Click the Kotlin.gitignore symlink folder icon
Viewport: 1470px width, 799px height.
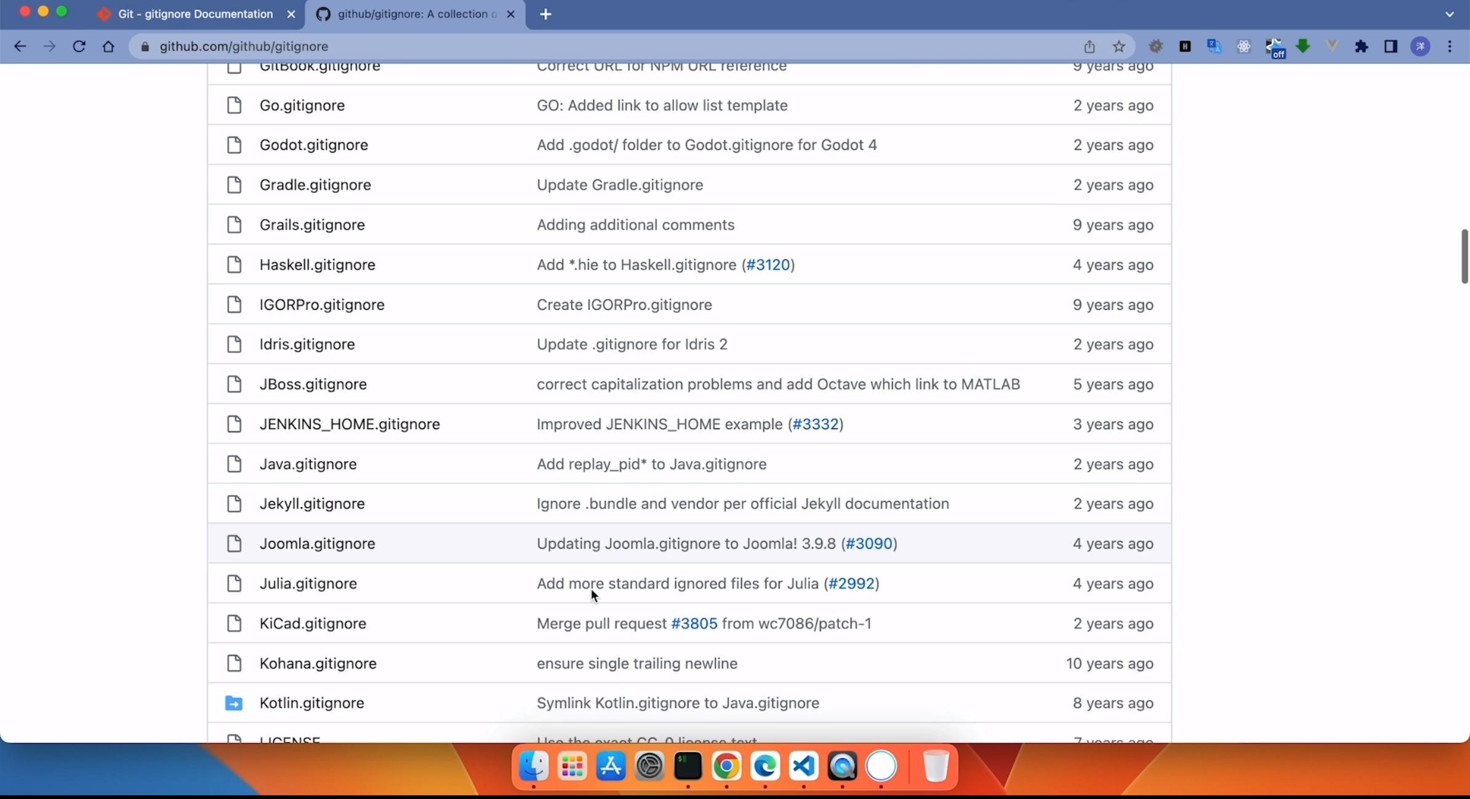click(233, 703)
